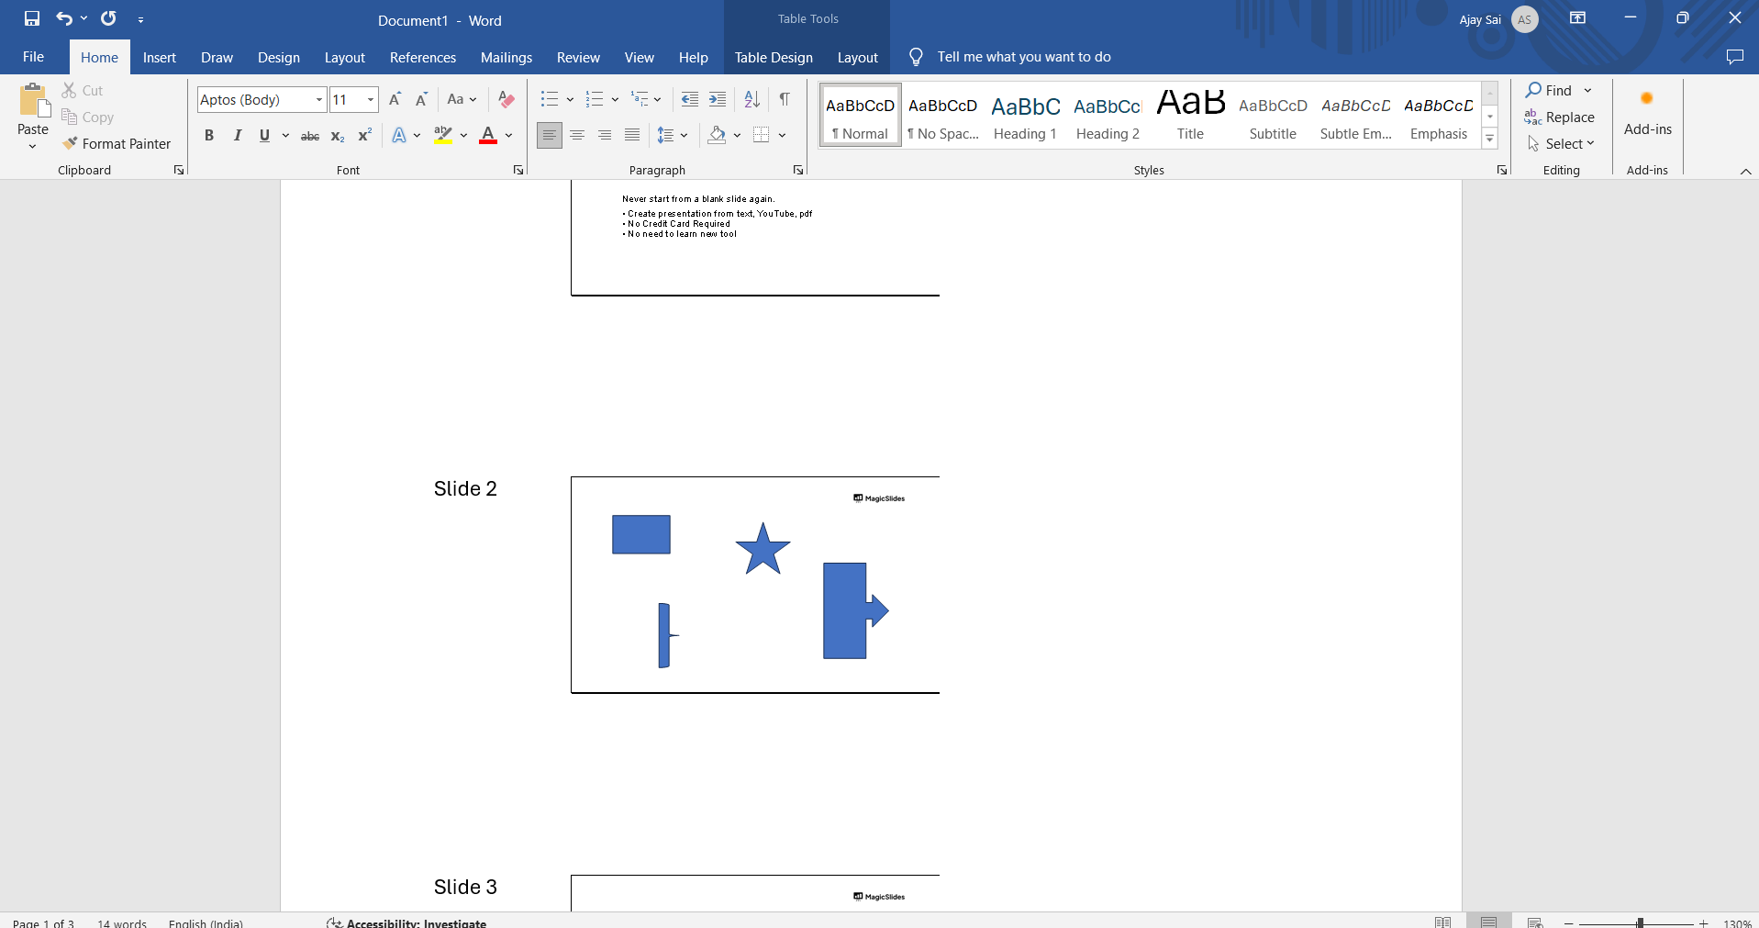The image size is (1759, 928).
Task: Apply borders to selection
Action: [x=761, y=136]
